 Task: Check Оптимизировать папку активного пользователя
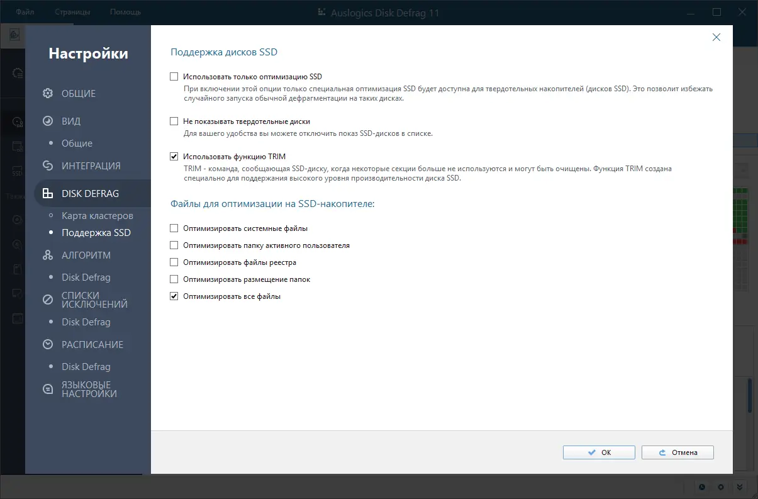[174, 245]
